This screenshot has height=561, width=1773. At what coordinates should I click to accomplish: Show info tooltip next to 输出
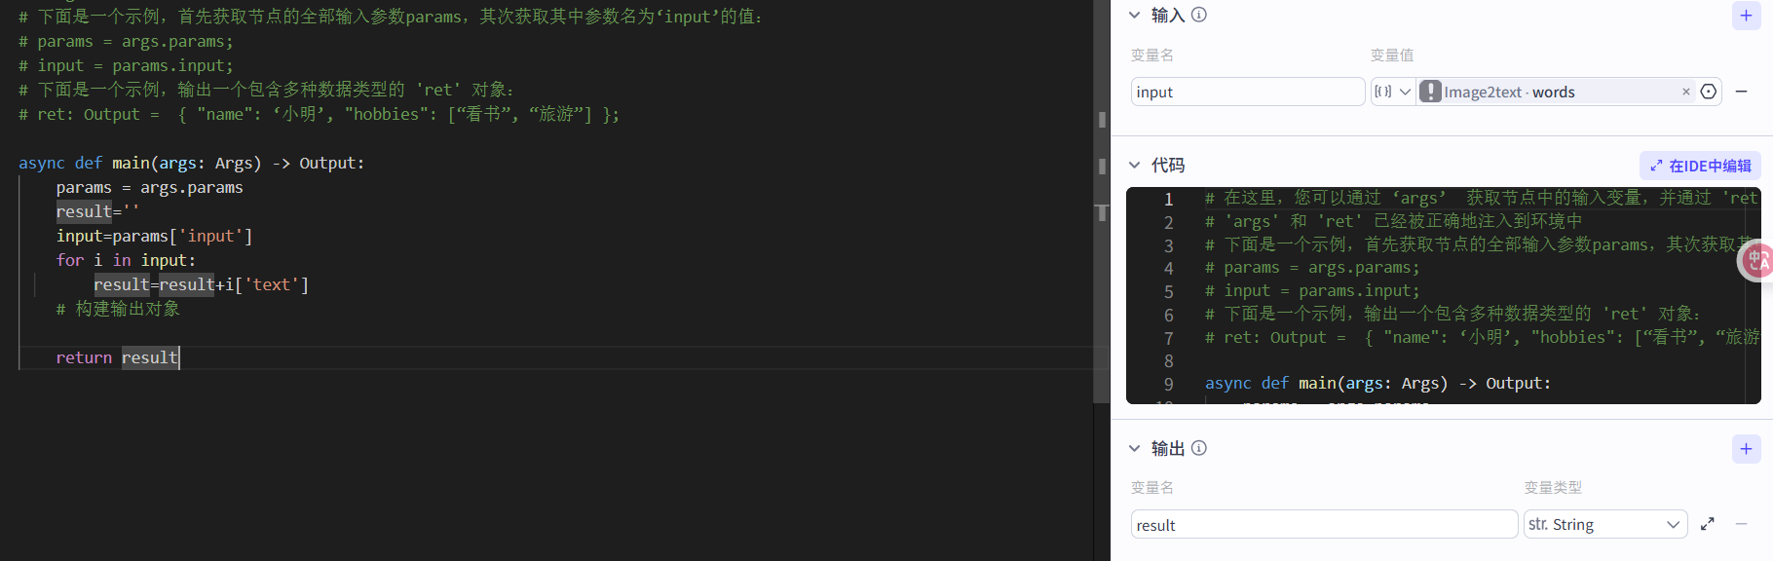click(x=1199, y=448)
